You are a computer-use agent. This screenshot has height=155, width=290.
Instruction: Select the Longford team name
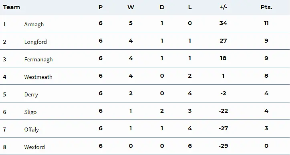[35, 42]
